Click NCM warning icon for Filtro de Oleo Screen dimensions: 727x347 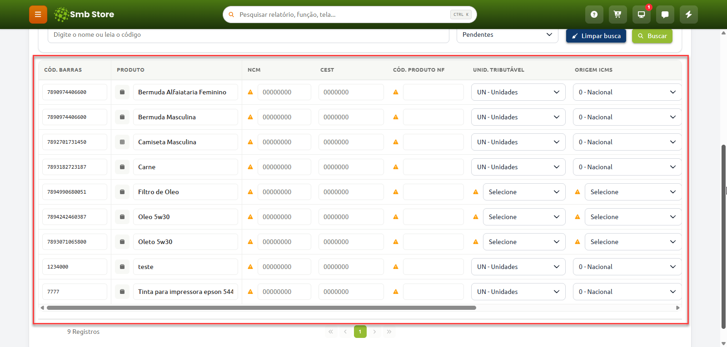[250, 192]
